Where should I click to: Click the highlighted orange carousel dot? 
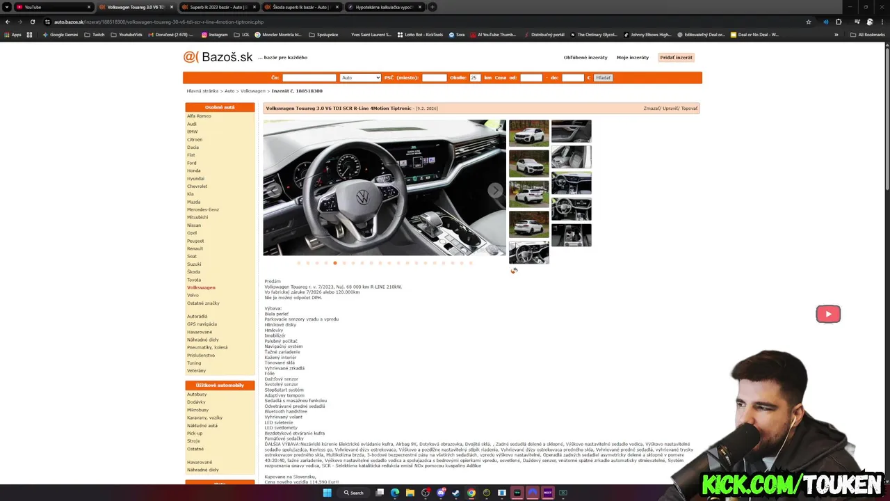[335, 263]
